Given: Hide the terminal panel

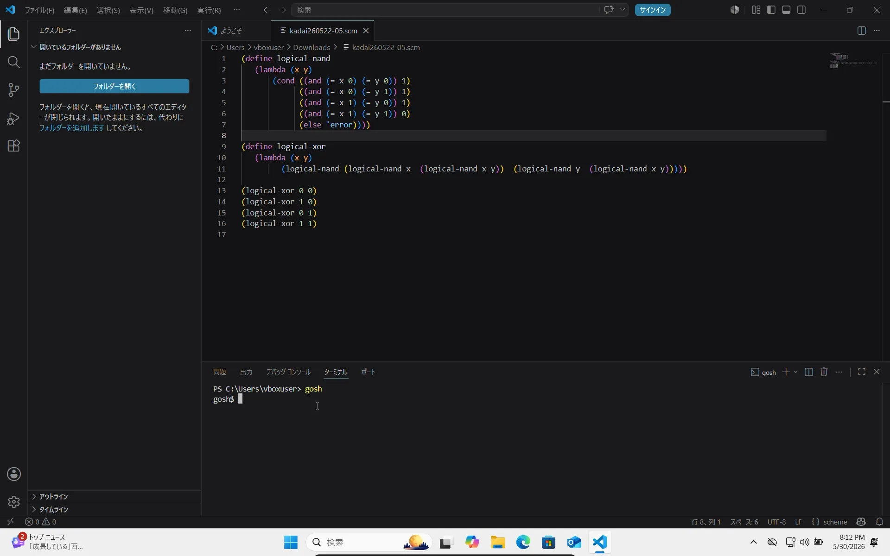Looking at the screenshot, I should point(877,372).
